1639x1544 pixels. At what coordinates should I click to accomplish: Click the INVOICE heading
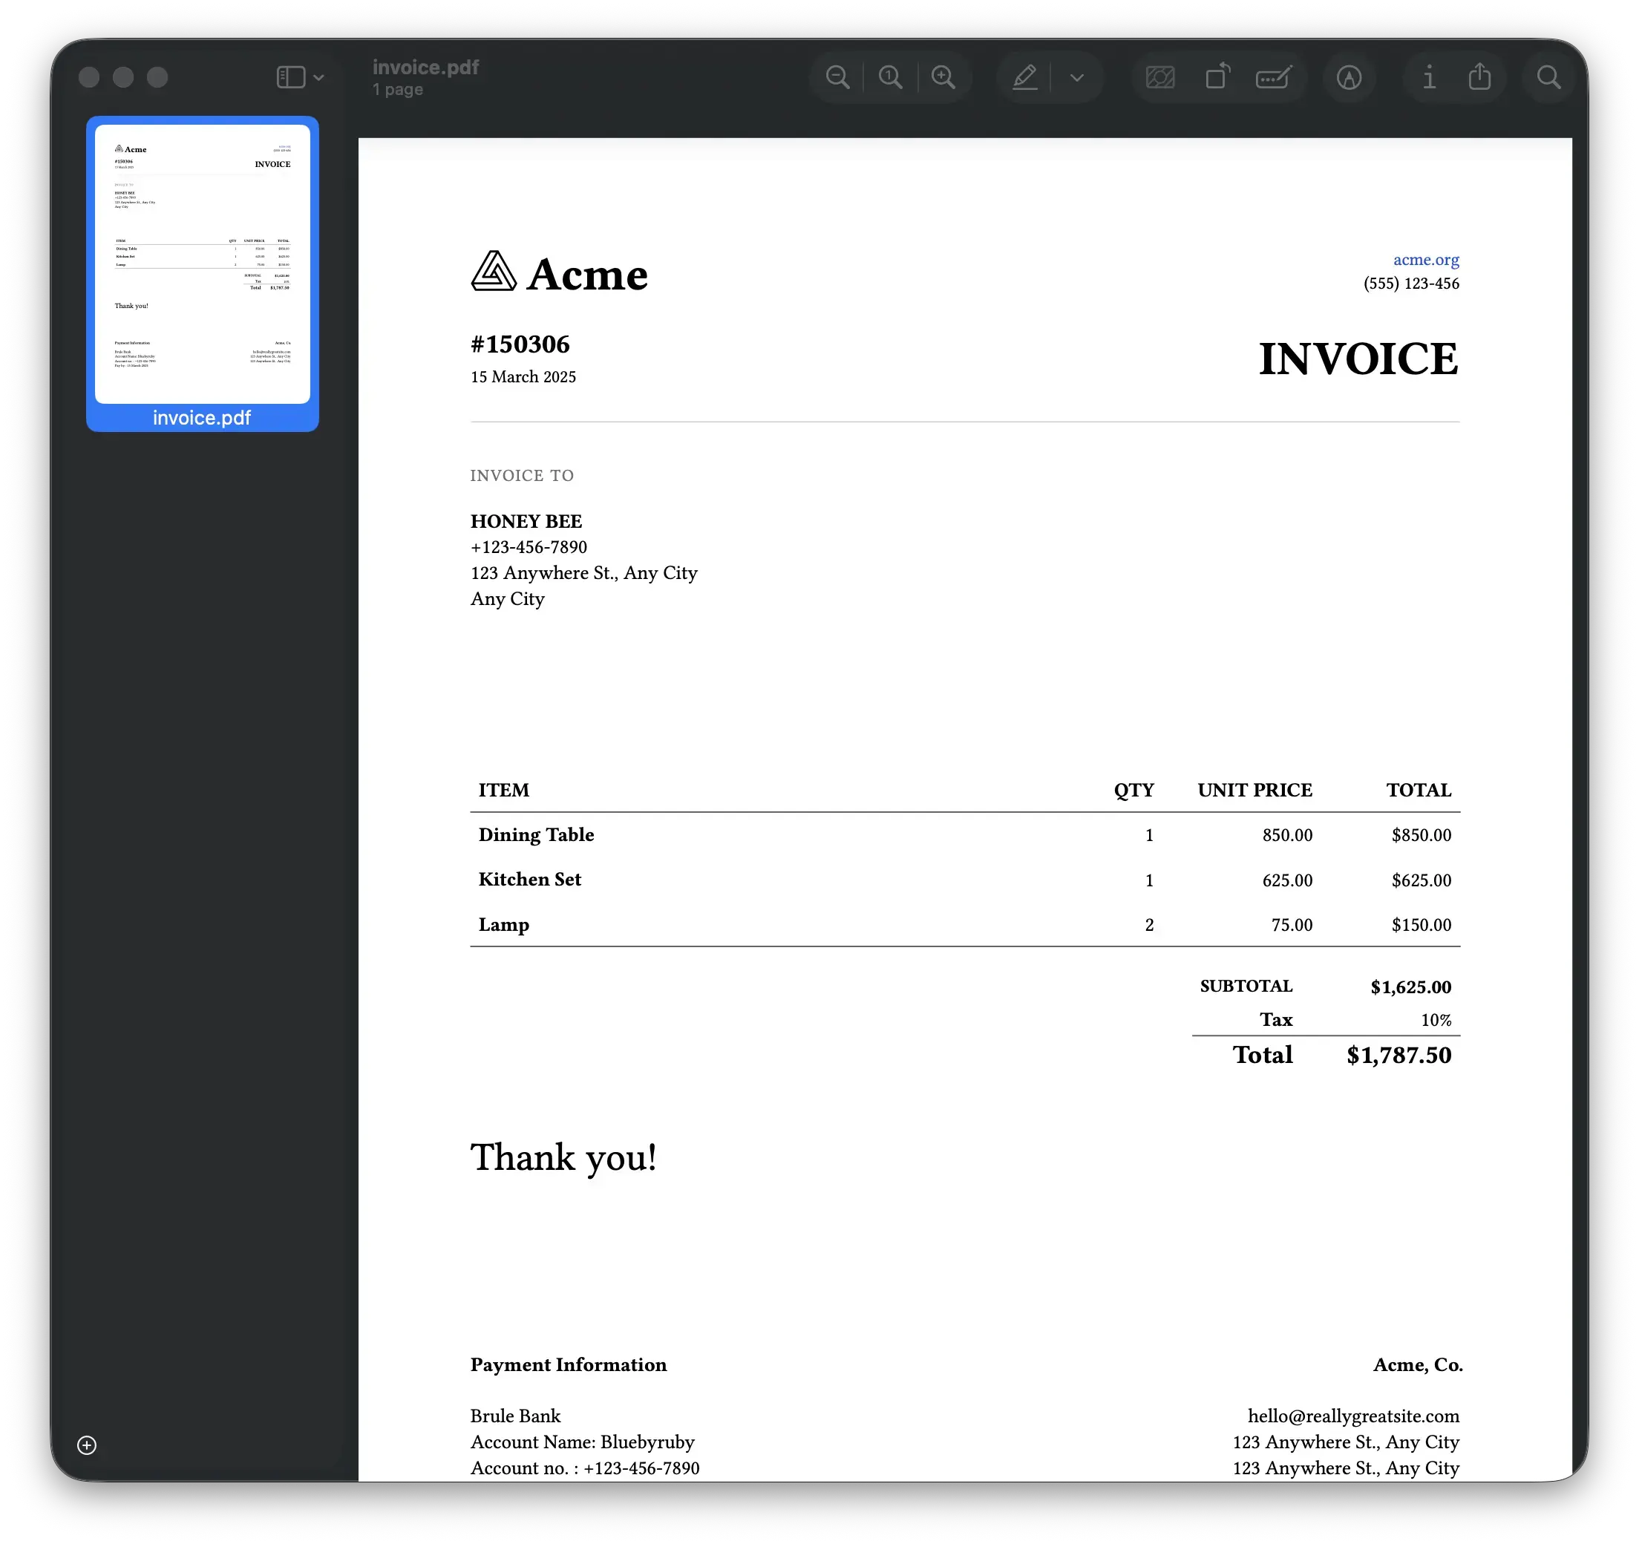1358,359
